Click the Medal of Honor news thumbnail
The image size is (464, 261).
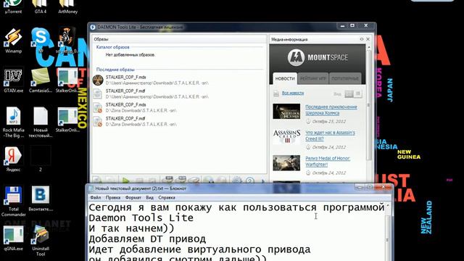286,162
